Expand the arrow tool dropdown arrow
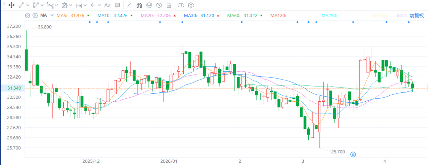 [99, 5]
